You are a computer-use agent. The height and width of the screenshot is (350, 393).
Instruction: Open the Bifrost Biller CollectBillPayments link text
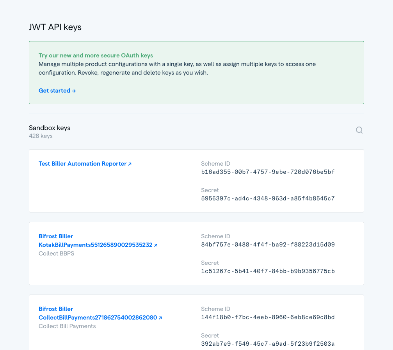[98, 318]
